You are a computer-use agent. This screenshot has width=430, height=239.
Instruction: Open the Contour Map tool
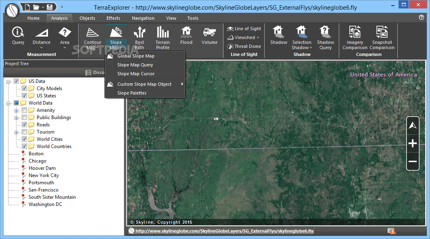[92, 38]
